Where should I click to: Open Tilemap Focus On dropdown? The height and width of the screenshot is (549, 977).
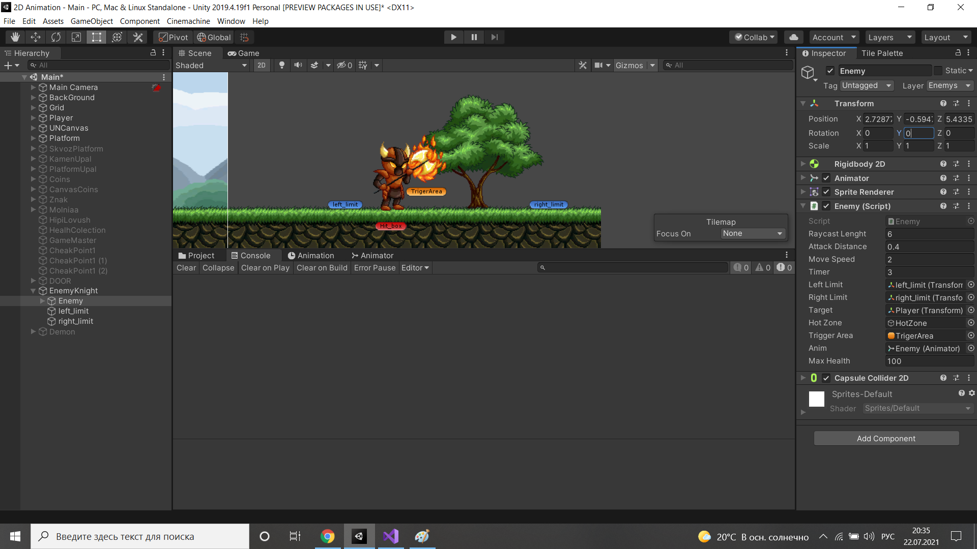pyautogui.click(x=753, y=233)
